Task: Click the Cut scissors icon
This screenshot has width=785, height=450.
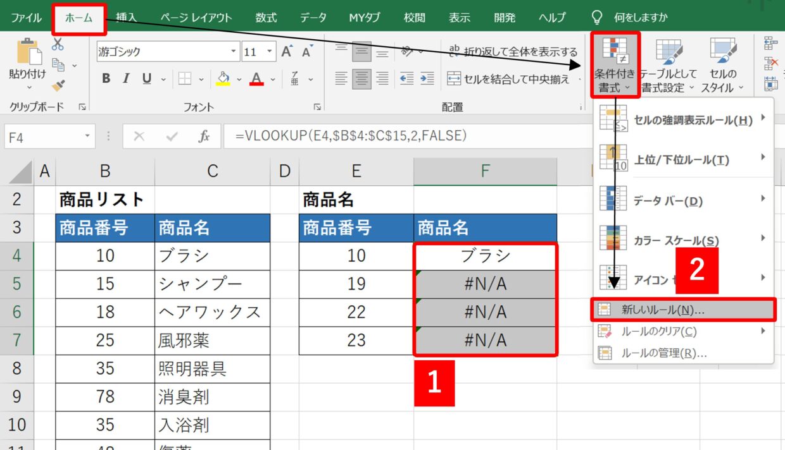Action: coord(58,44)
